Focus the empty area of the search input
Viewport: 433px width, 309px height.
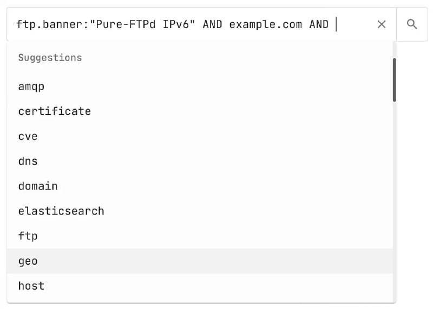coord(356,24)
